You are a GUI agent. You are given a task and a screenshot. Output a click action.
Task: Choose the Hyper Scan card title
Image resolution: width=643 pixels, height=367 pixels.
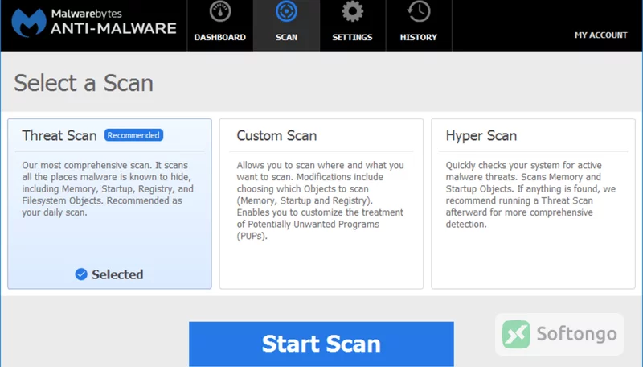(481, 136)
